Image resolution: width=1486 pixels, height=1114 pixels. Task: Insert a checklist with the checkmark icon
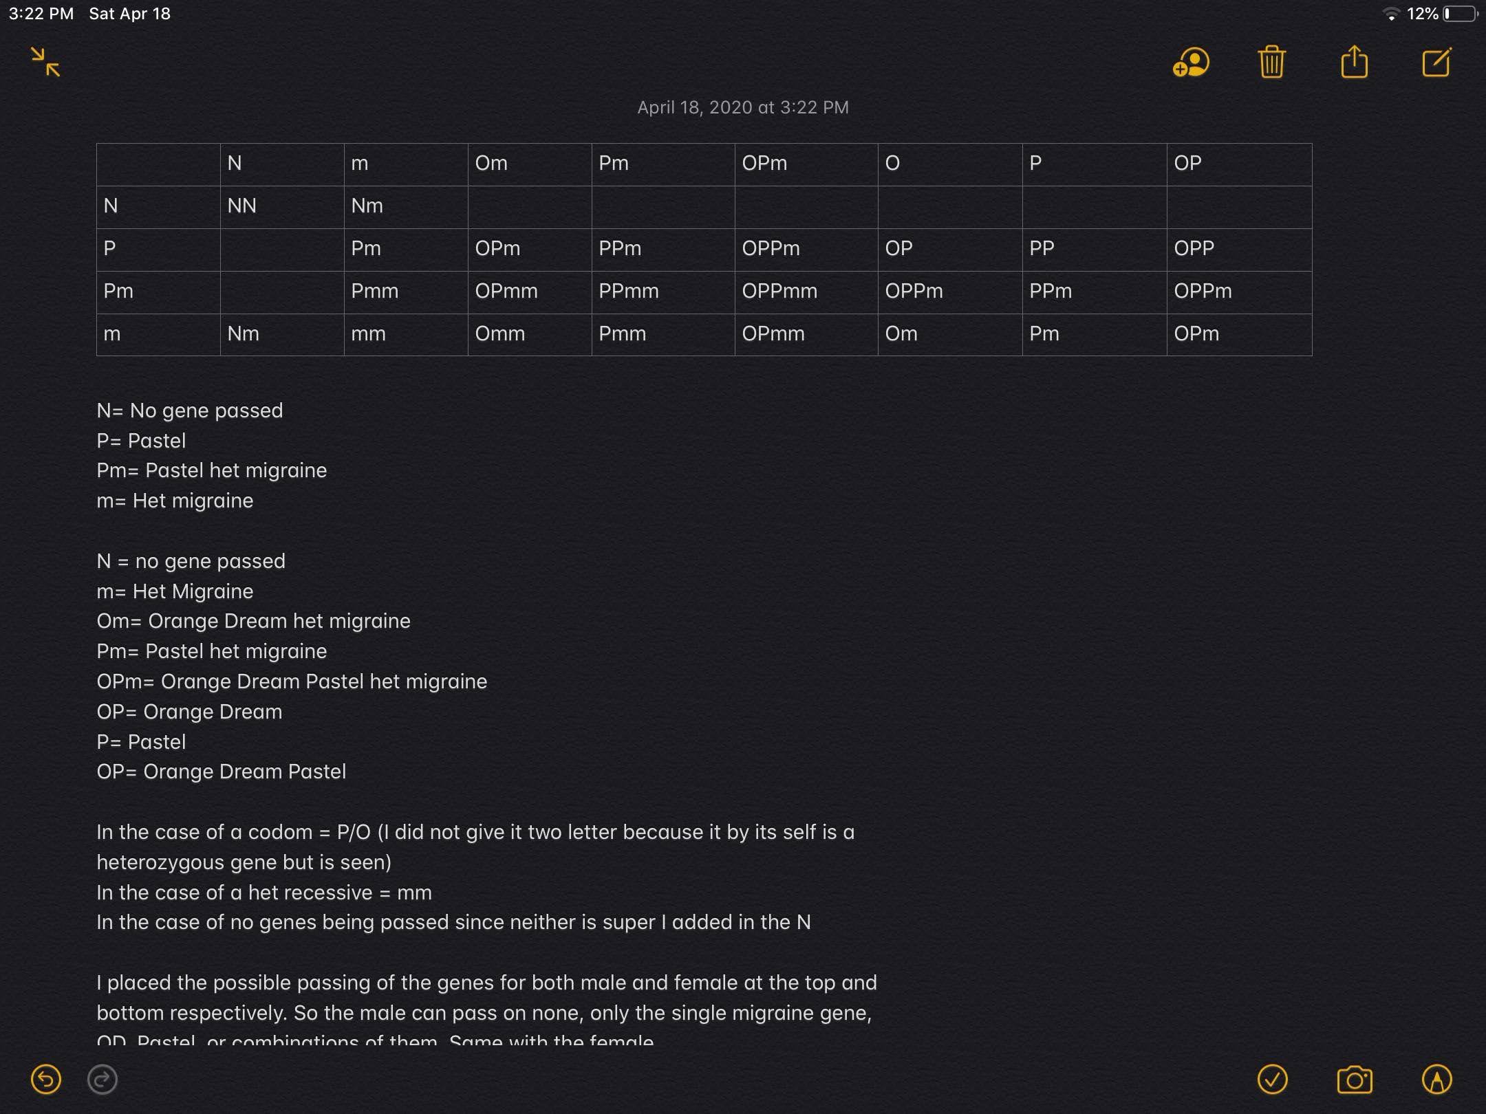1272,1079
